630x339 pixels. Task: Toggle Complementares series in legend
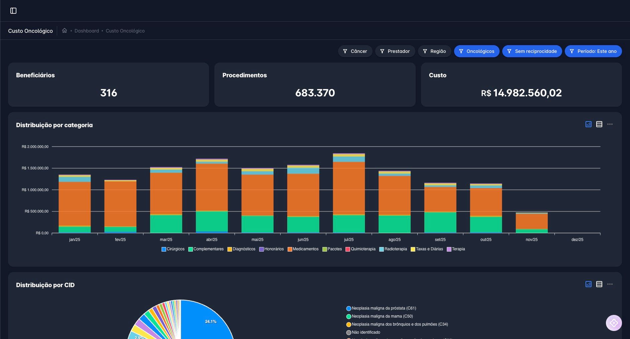208,249
